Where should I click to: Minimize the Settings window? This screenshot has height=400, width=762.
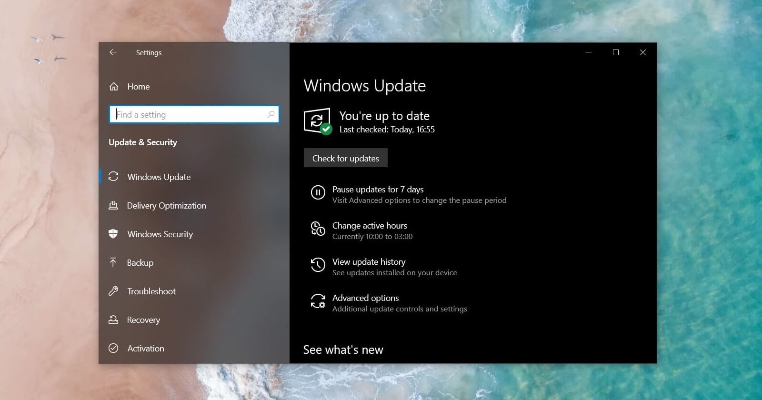point(589,52)
